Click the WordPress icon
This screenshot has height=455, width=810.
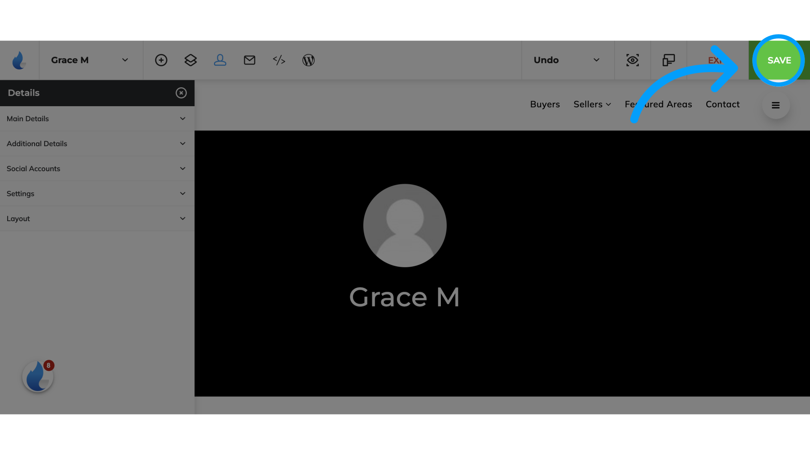pos(308,60)
